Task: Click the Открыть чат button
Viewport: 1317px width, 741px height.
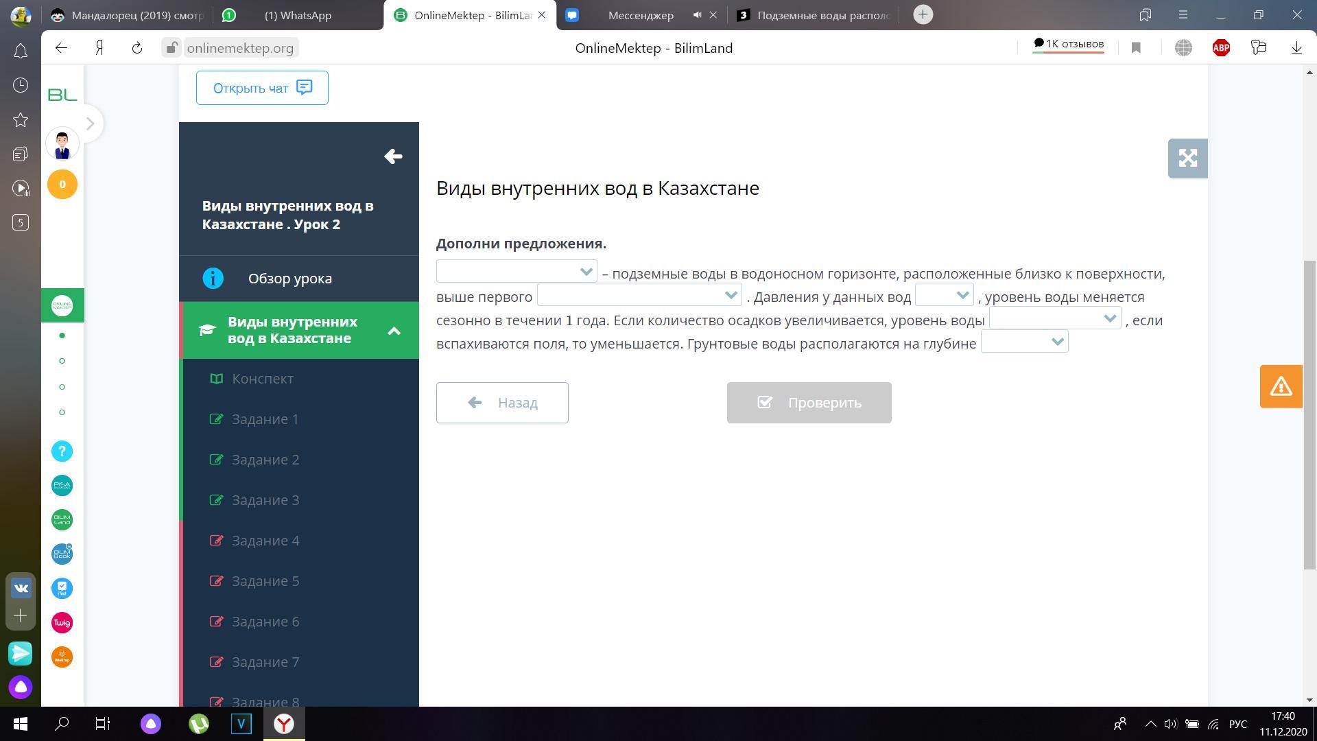Action: click(262, 88)
